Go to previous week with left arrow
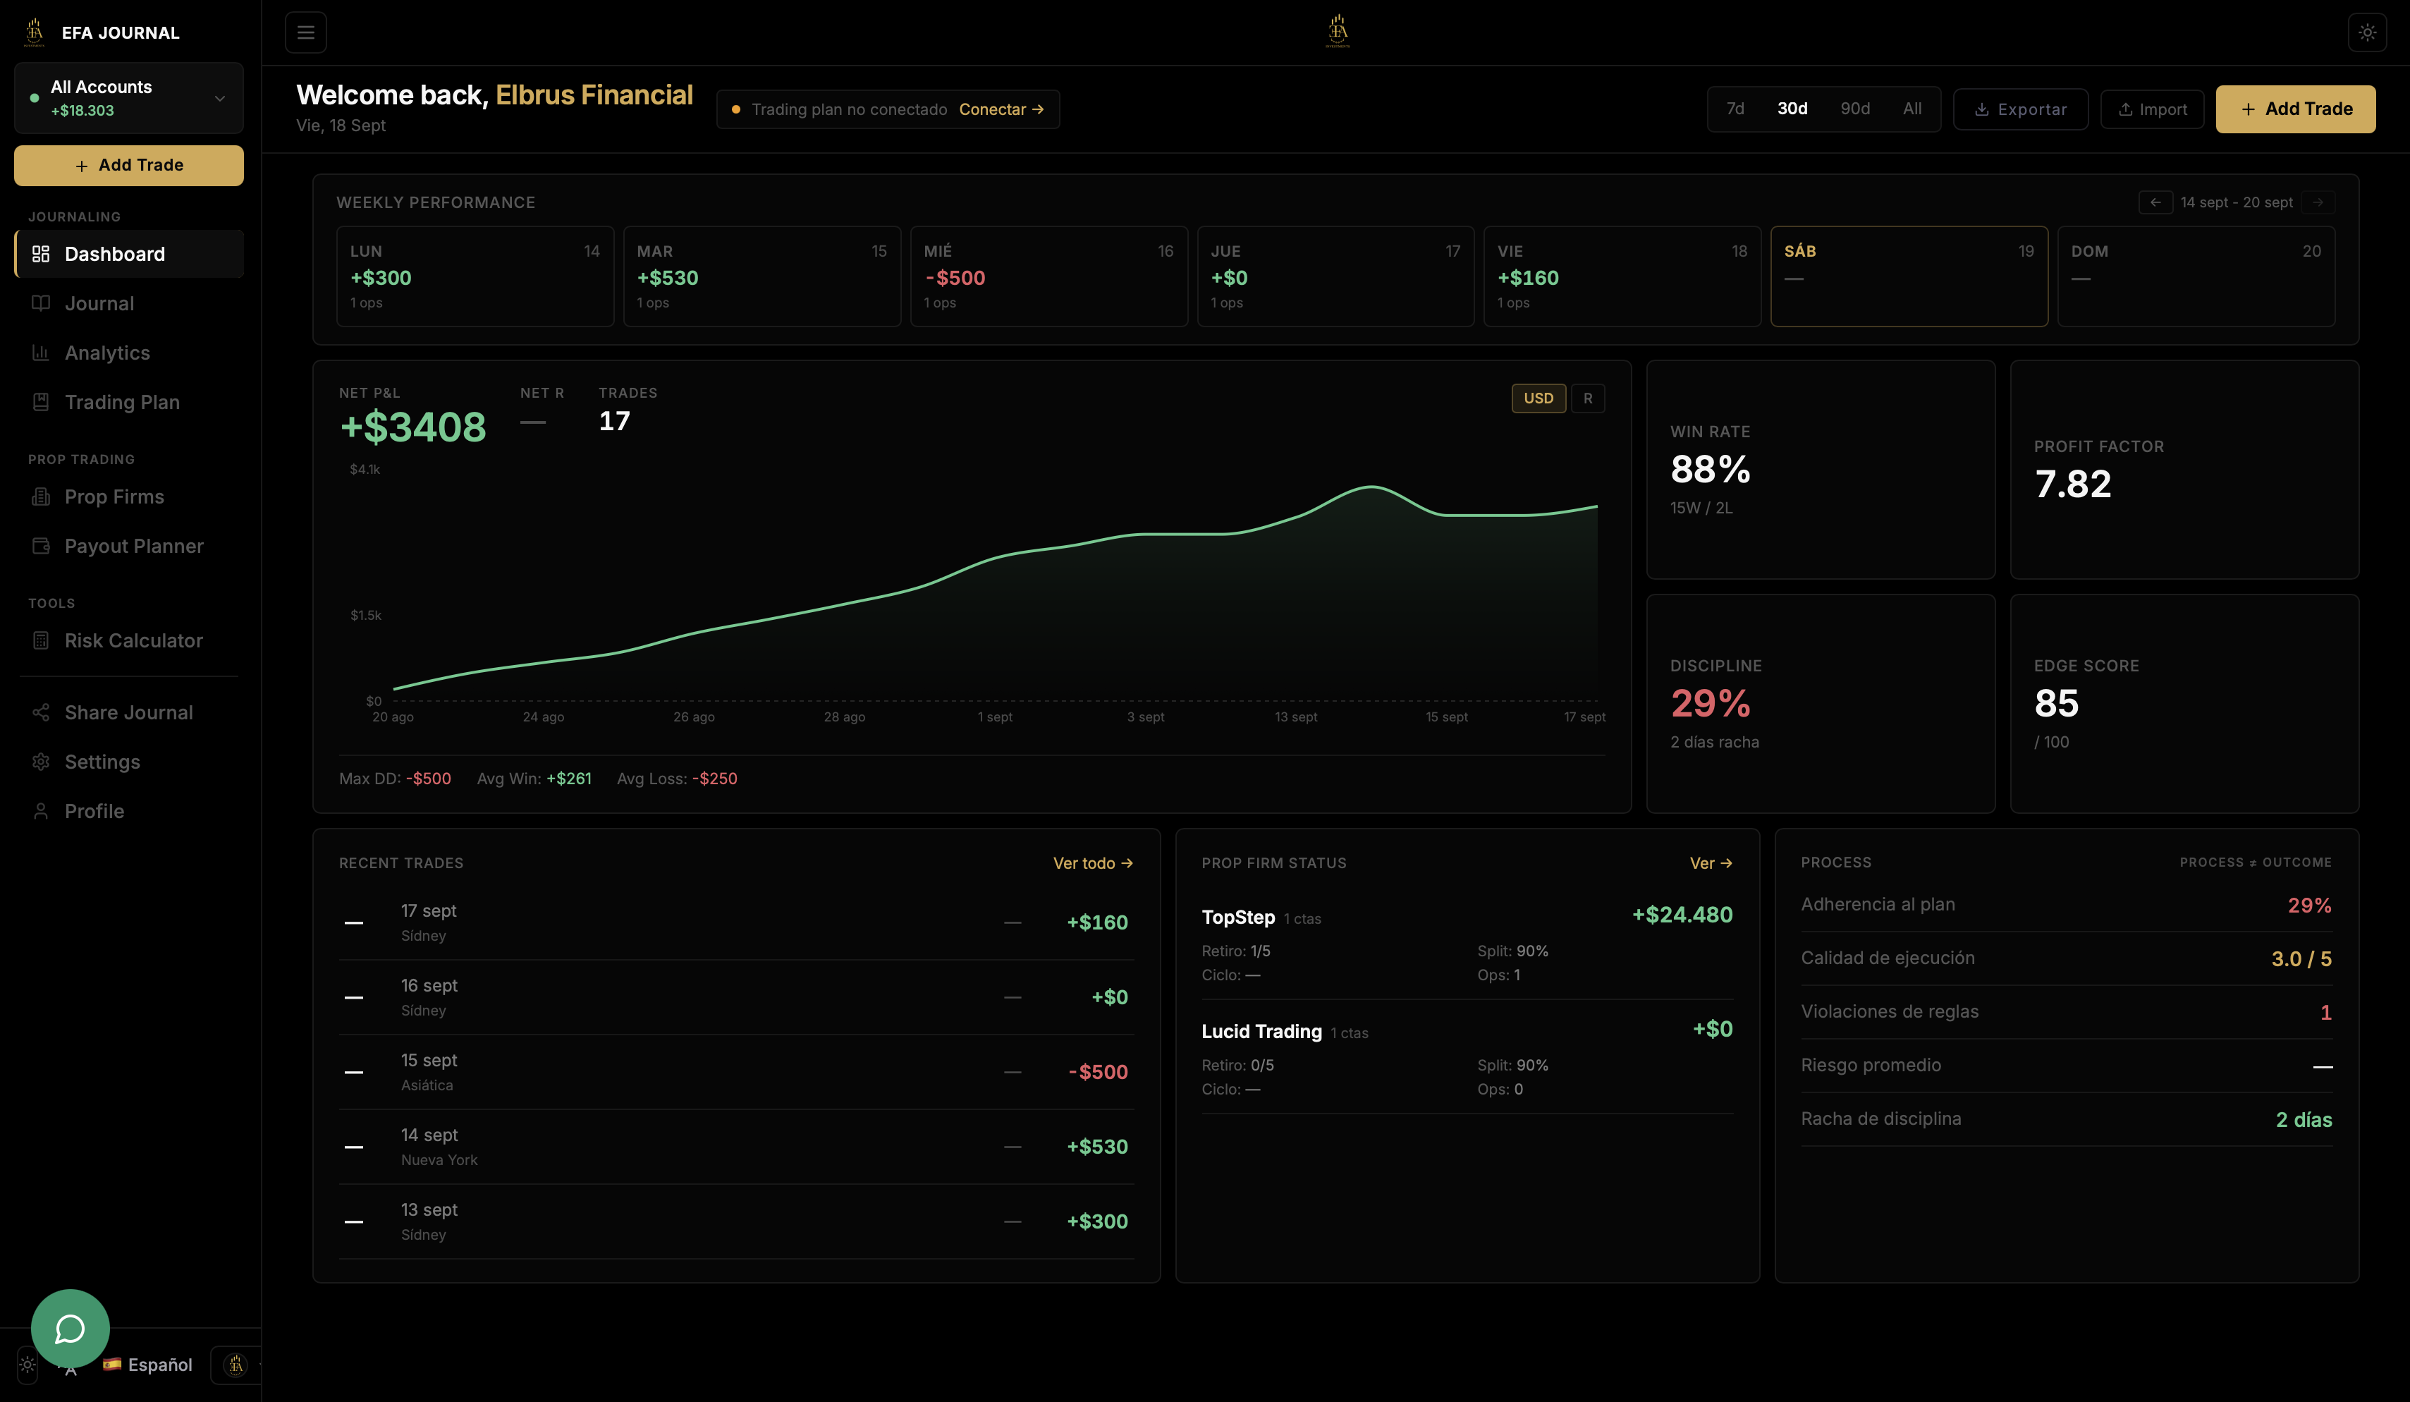Viewport: 2410px width, 1402px height. [2155, 202]
